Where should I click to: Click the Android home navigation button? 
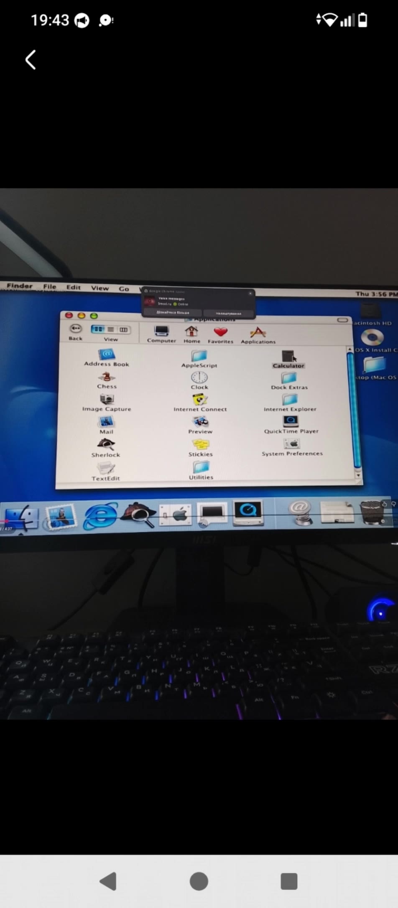point(199,881)
